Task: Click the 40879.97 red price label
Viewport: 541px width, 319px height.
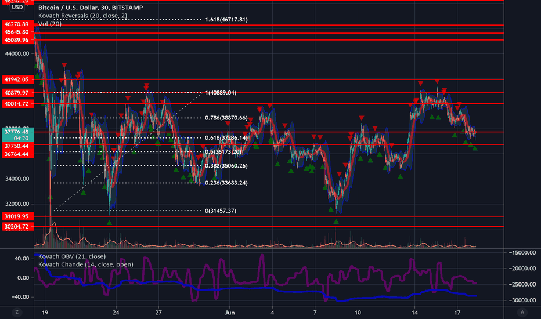Action: point(18,93)
